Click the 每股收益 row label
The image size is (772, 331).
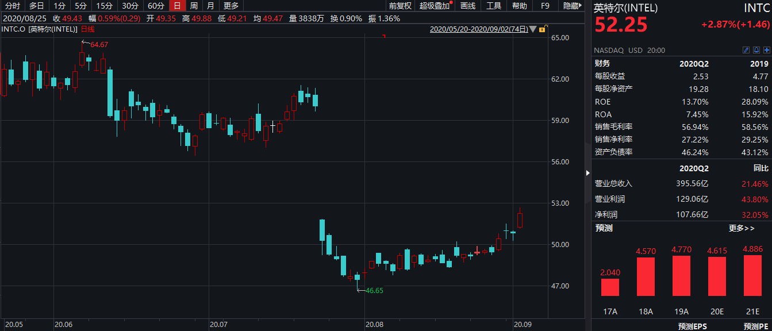pos(610,76)
